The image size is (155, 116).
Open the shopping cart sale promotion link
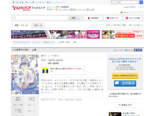point(75,9)
